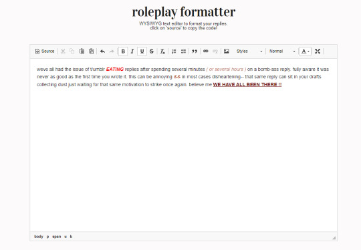The height and width of the screenshot is (250, 361).
Task: Apply block quote formatting
Action: pos(195,51)
